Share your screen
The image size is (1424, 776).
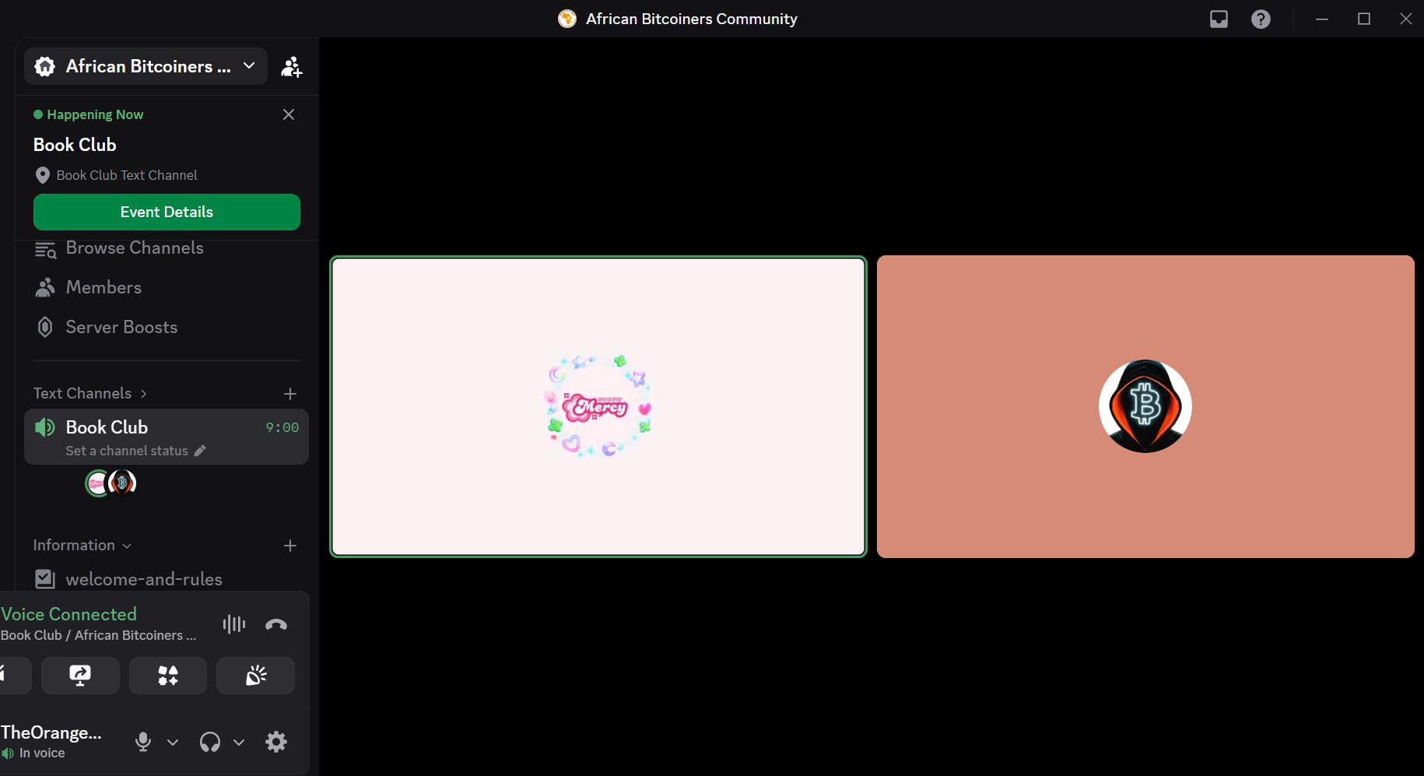pyautogui.click(x=80, y=675)
